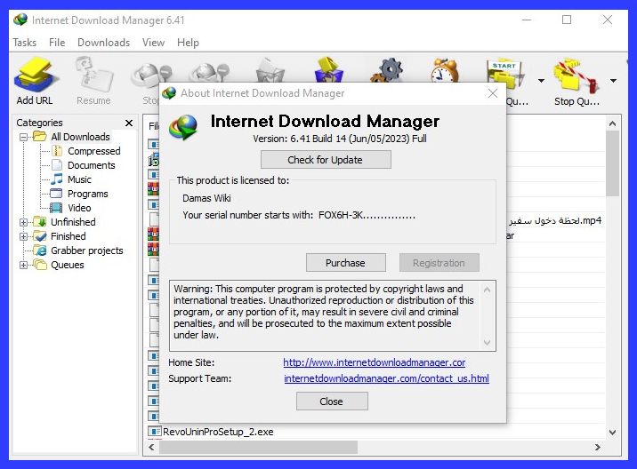The height and width of the screenshot is (469, 637).
Task: Click the download list scroll down arrow
Action: coord(613,432)
